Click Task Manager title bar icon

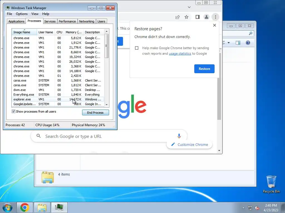tap(8, 8)
